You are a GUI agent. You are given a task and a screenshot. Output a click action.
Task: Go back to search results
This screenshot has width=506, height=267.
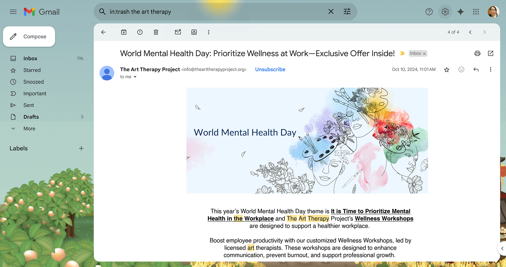point(103,32)
